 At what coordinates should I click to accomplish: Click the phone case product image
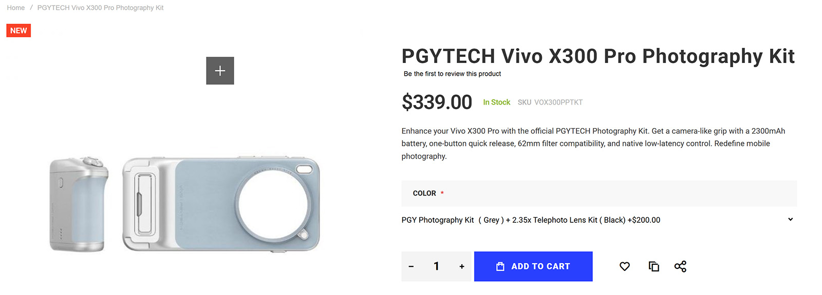[221, 204]
